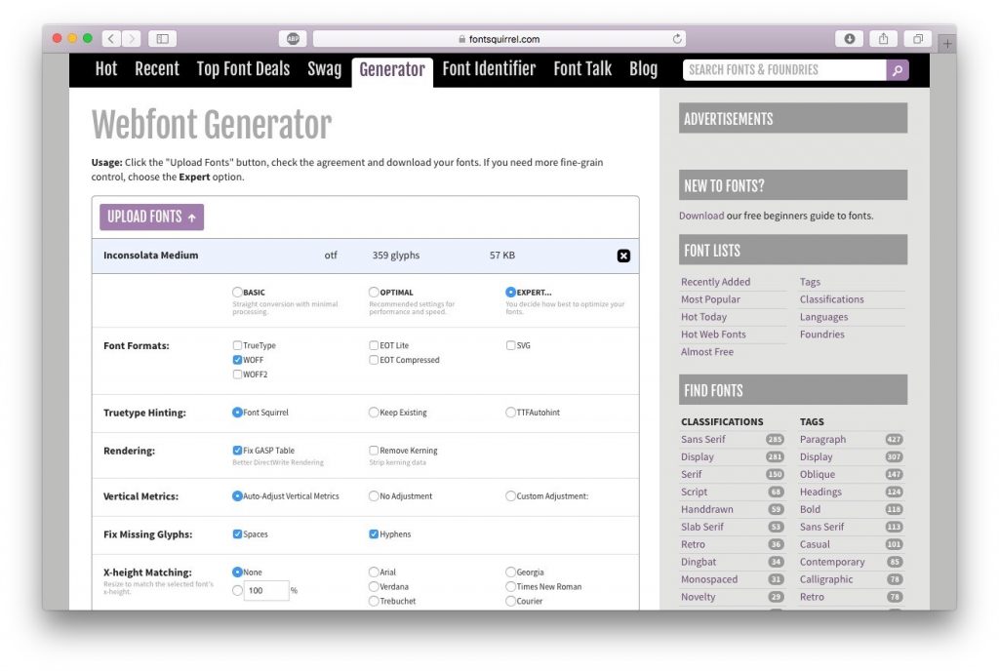
Task: Browse the Sans Serif classification
Action: (703, 439)
